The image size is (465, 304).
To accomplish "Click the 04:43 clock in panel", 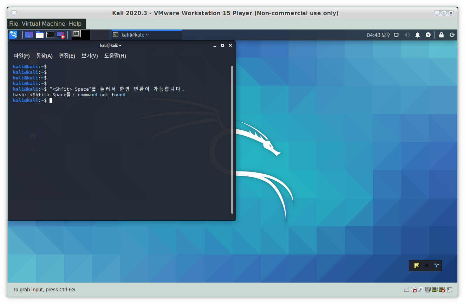I will 379,35.
